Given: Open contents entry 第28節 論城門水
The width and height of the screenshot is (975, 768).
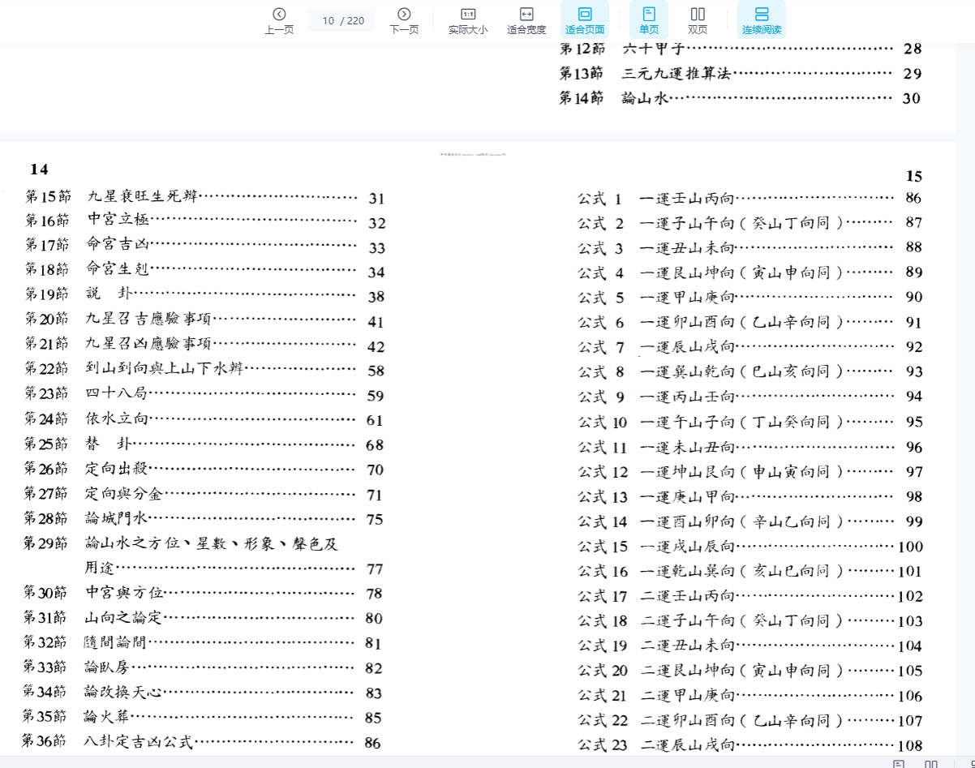Looking at the screenshot, I should point(118,518).
